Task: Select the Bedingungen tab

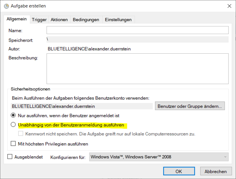Action: 86,20
